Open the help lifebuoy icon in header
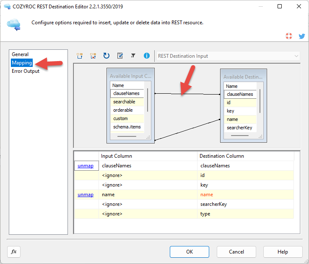This screenshot has height=264, width=309. click(289, 36)
